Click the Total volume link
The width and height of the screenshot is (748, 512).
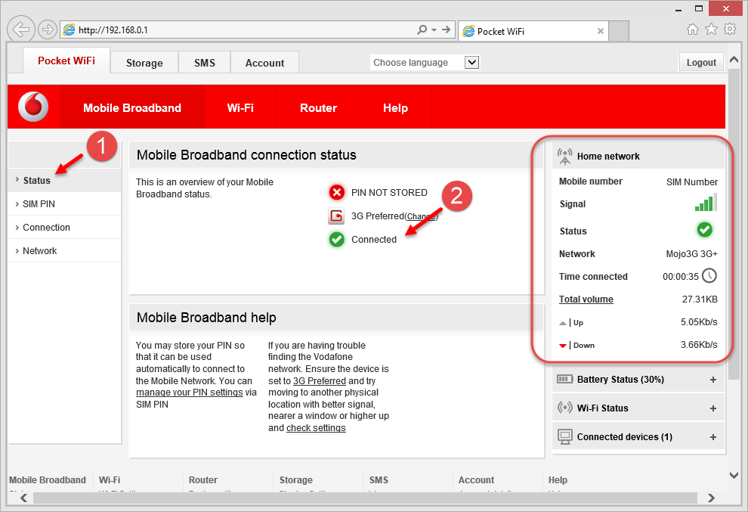pyautogui.click(x=586, y=299)
